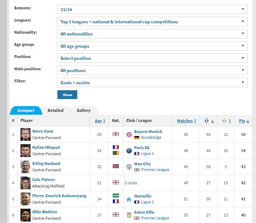Sort by the assists icon column
256x223 pixels.
[x=226, y=121]
